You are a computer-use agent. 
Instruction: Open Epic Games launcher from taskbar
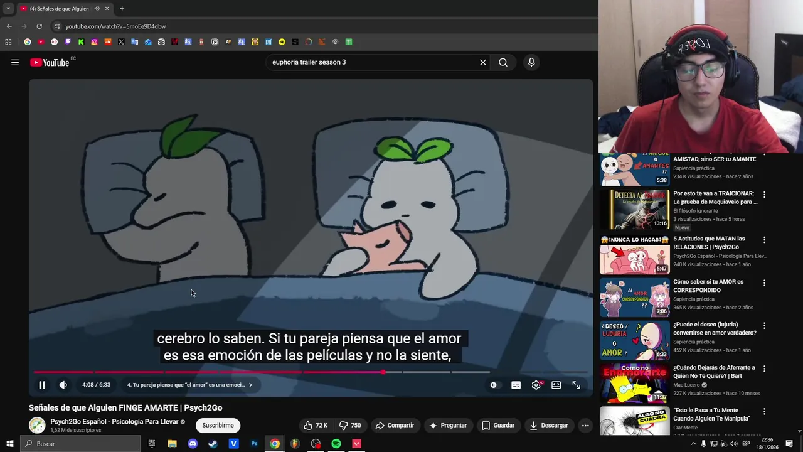point(152,444)
